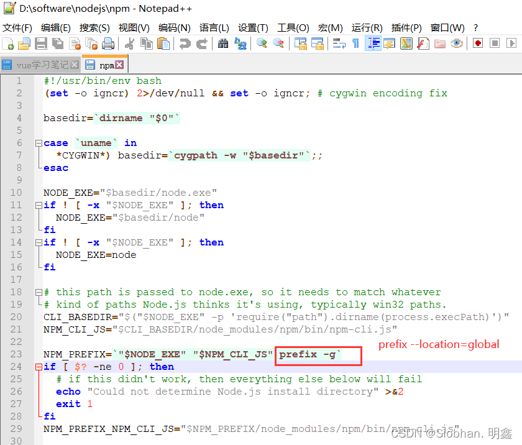Toggle synchronize horizontal scrolling icon
This screenshot has width=522, height=445.
click(x=318, y=44)
